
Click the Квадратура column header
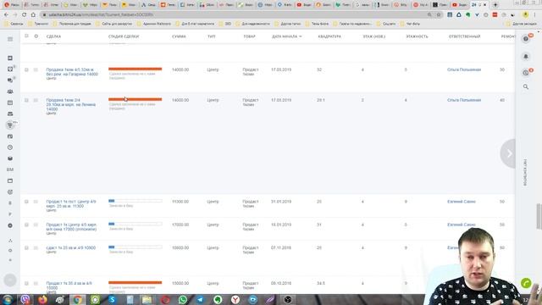point(329,36)
